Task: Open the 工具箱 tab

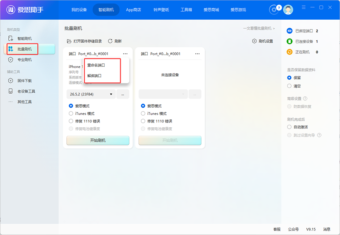Action: click(186, 10)
